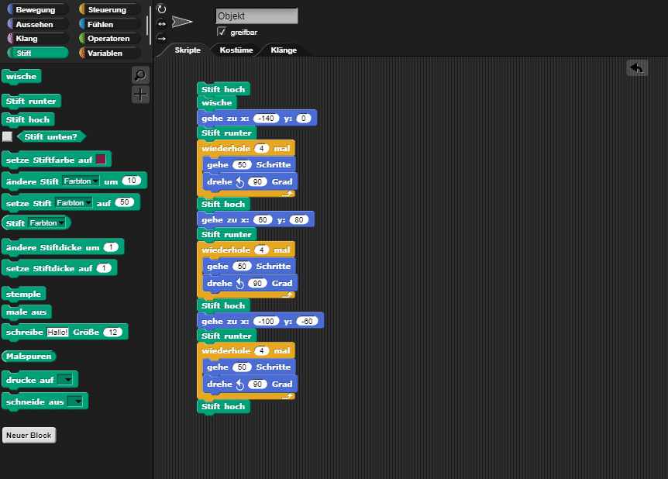Switch to the Kostüme tab
This screenshot has width=668, height=479.
tap(236, 50)
